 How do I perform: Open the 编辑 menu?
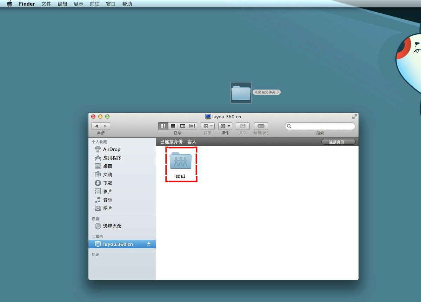click(x=62, y=4)
